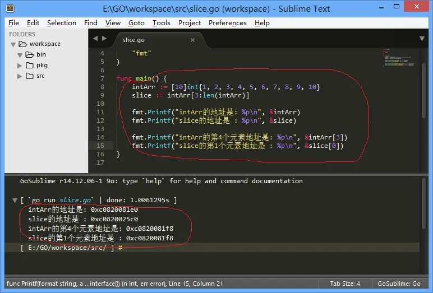Viewport: 433px width, 293px height.
Task: Click the bin folder label
Action: click(x=41, y=55)
